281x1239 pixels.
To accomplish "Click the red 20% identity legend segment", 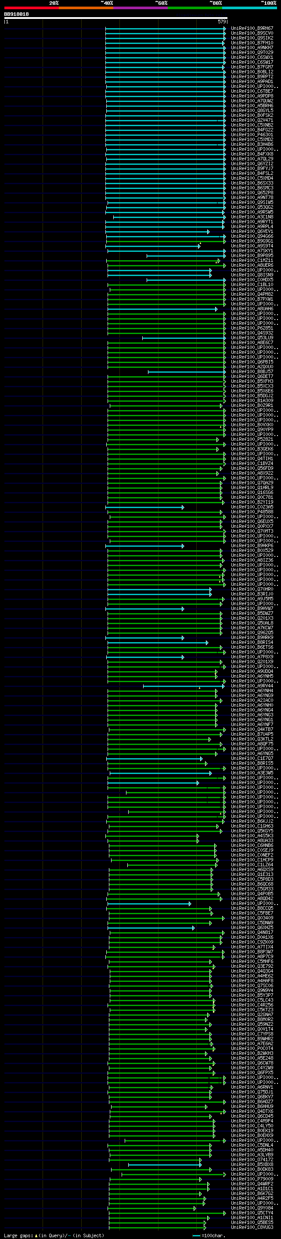I will pos(31,8).
